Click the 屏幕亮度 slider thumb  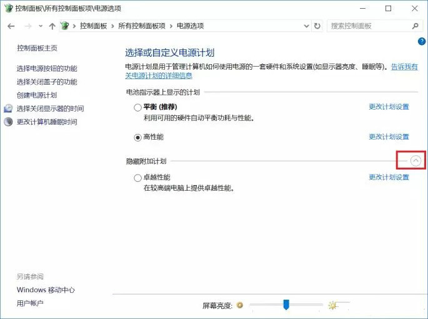pyautogui.click(x=286, y=305)
